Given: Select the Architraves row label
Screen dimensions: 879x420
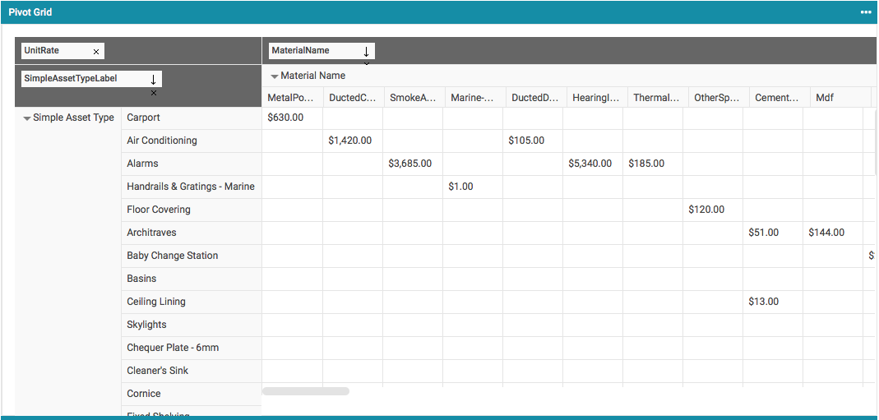Looking at the screenshot, I should [191, 233].
